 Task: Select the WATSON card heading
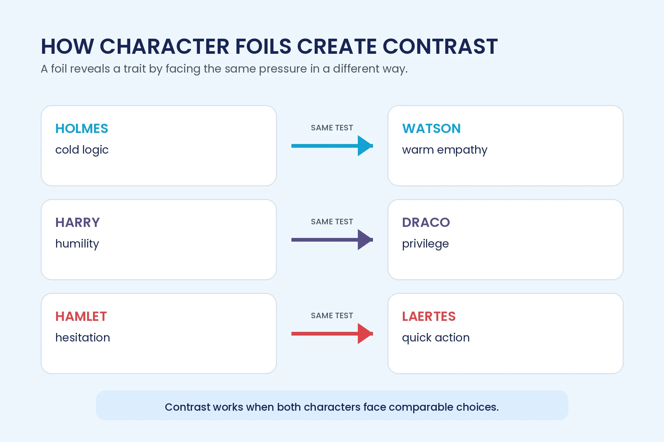(x=431, y=129)
